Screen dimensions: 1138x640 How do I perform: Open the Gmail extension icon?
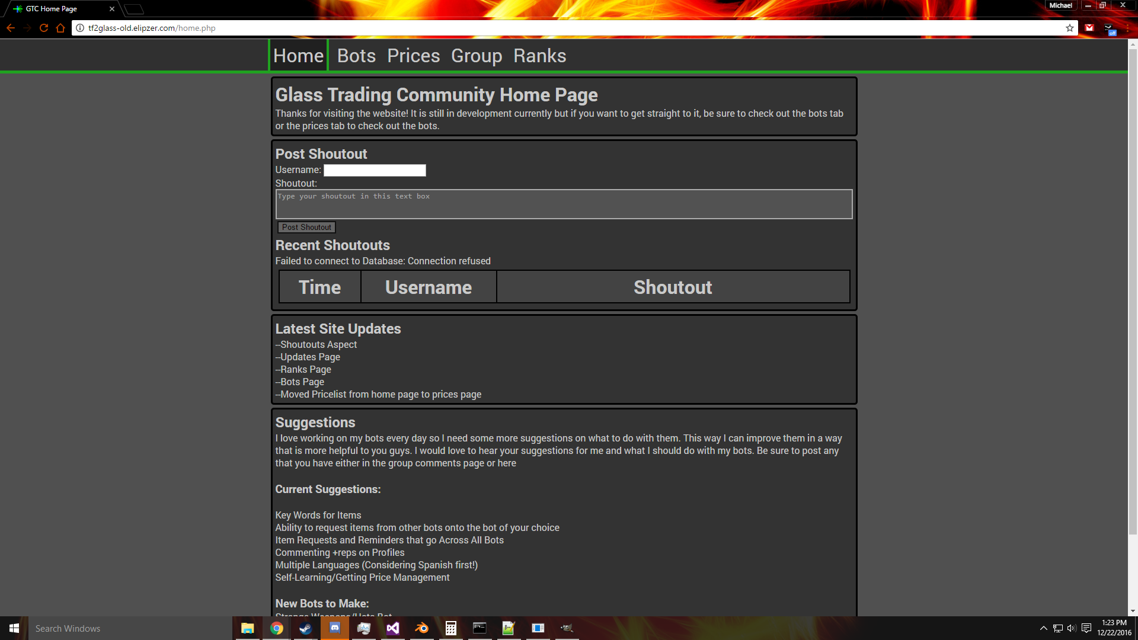1089,28
